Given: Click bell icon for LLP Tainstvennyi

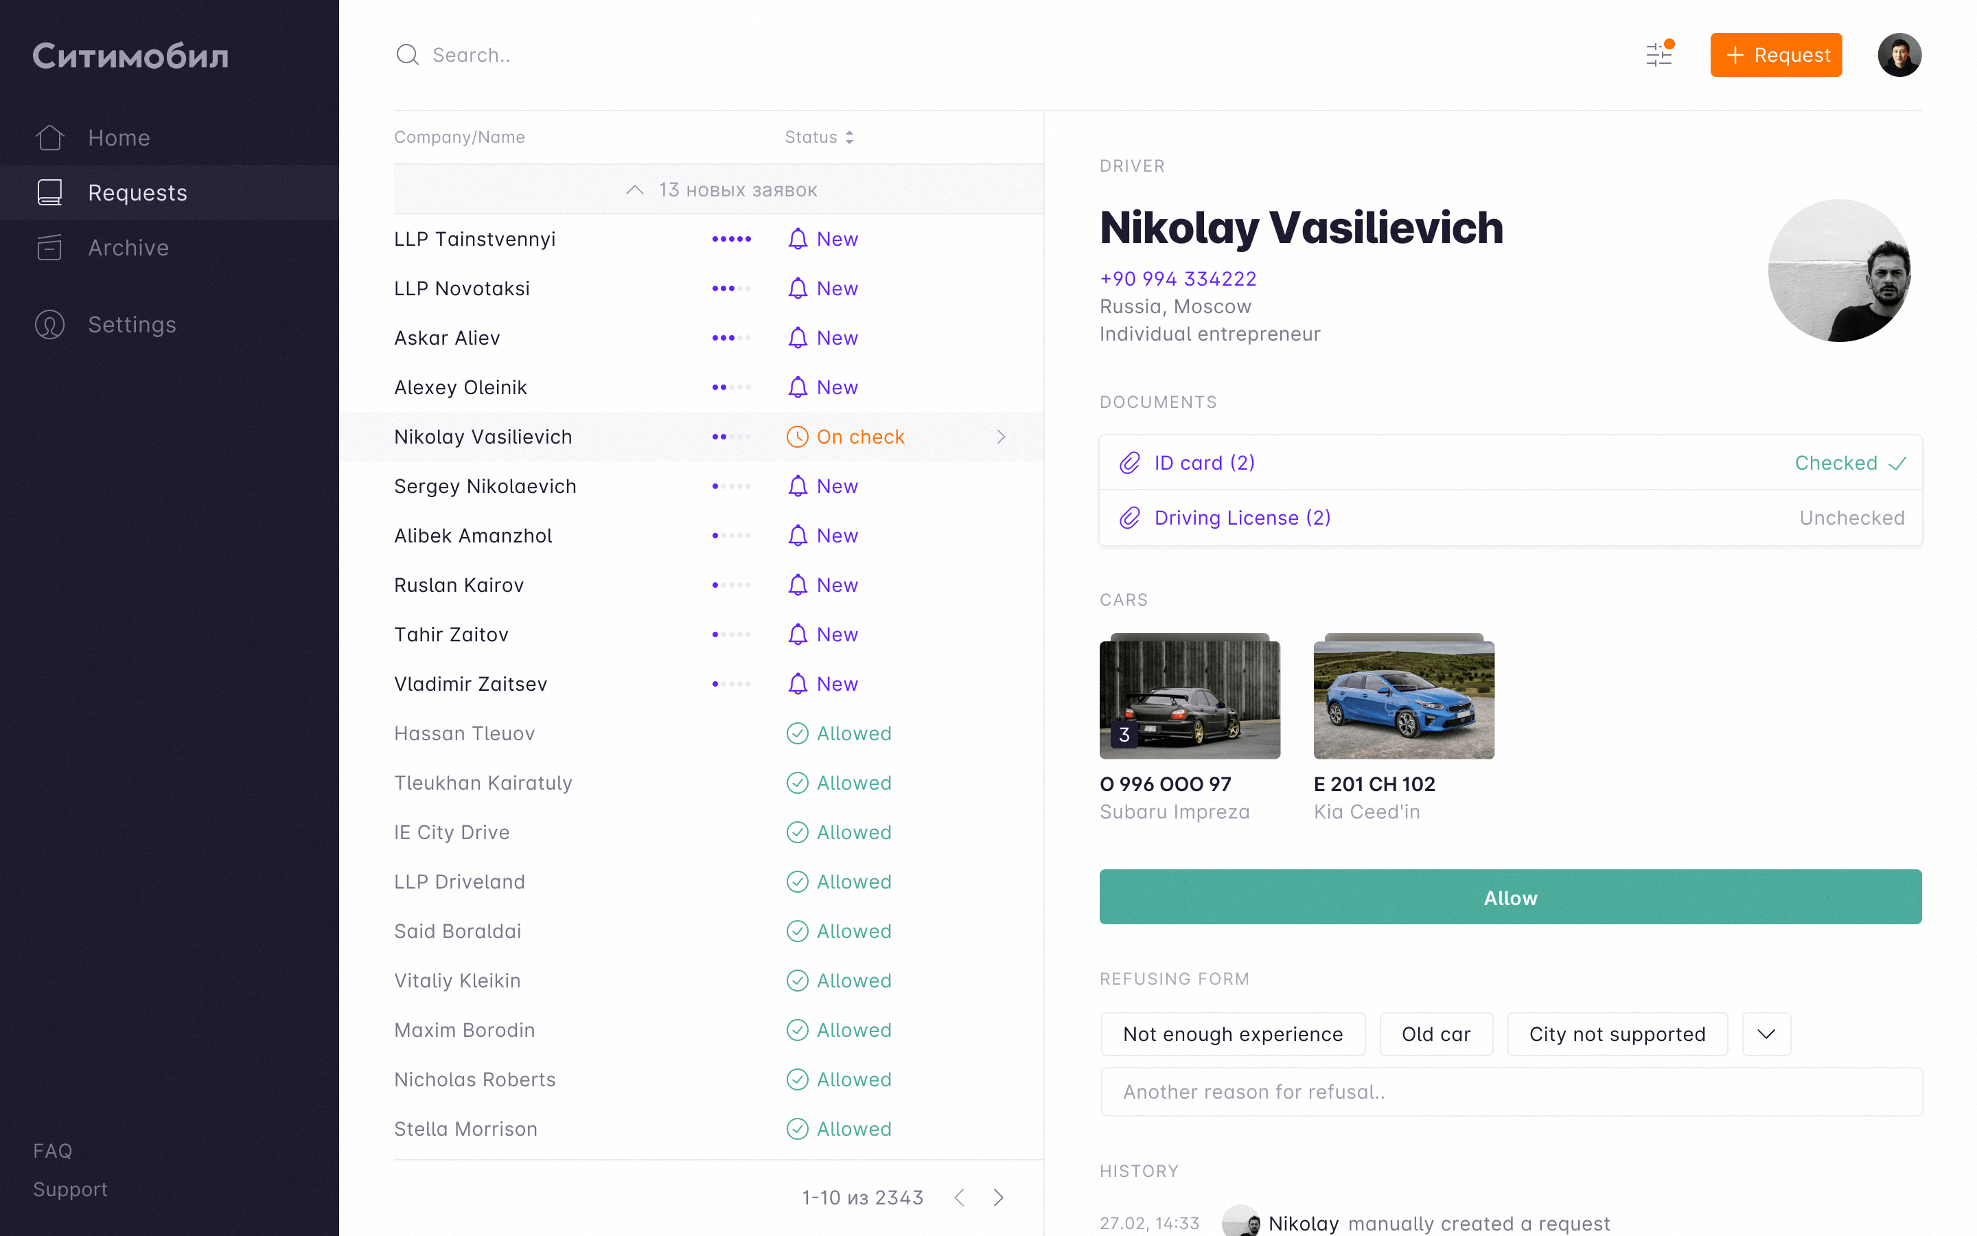Looking at the screenshot, I should point(798,240).
